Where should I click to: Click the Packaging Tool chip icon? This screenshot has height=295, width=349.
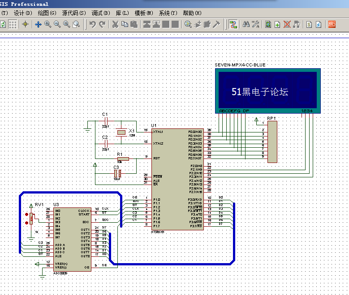point(207,24)
